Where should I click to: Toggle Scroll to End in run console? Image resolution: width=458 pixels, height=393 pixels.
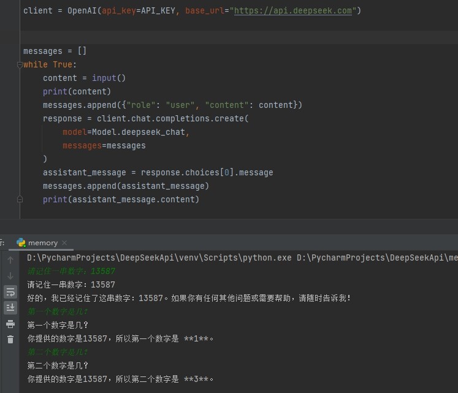click(10, 308)
